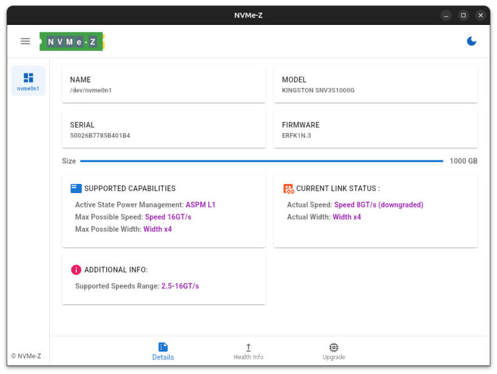Open the Health Info tab

(x=248, y=352)
